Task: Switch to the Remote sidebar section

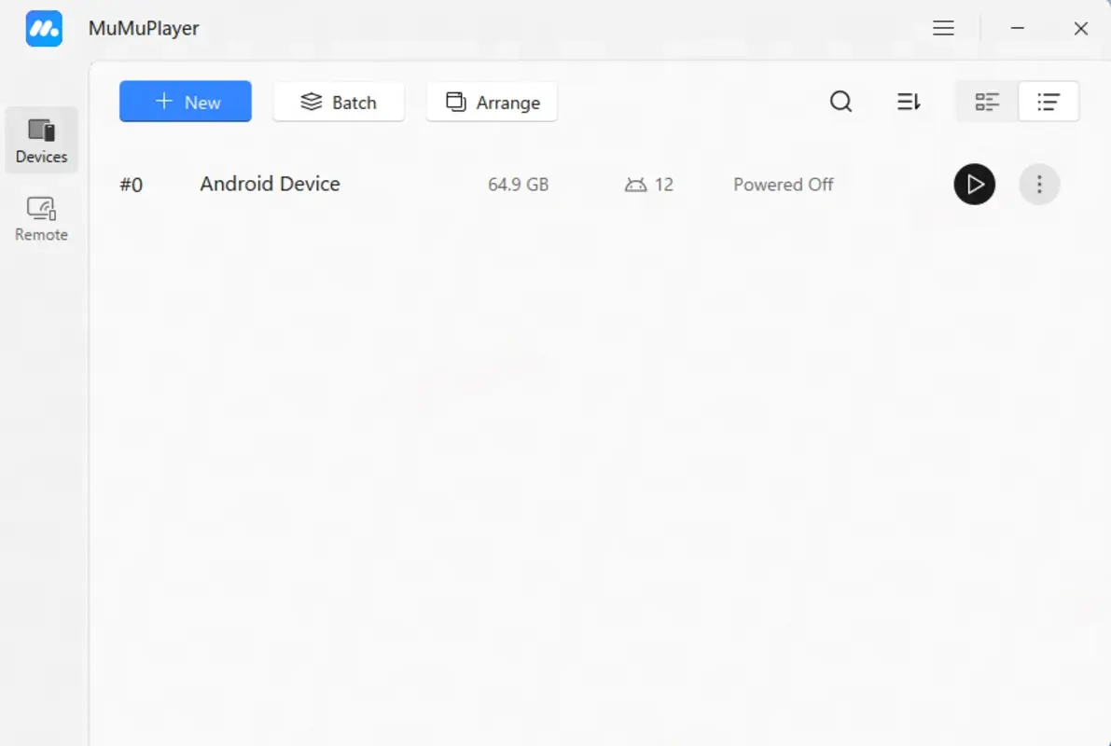Action: click(x=41, y=218)
